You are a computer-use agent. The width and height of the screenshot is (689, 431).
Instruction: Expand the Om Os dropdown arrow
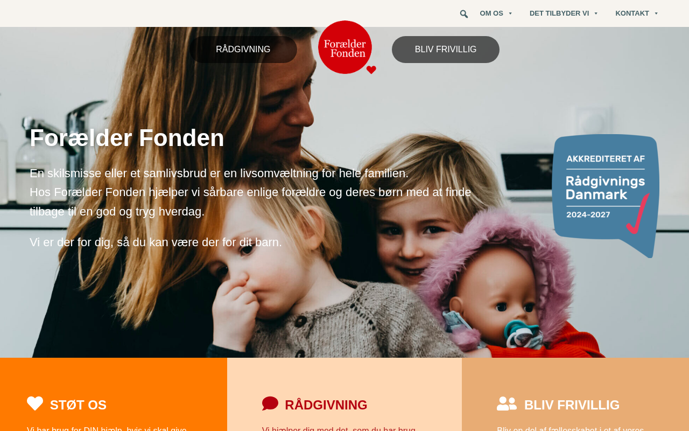[x=510, y=13]
